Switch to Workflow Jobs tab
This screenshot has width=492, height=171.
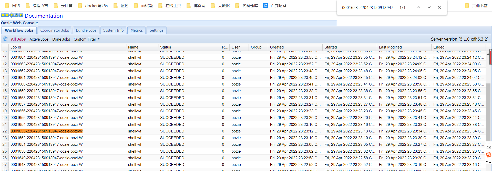tap(19, 30)
